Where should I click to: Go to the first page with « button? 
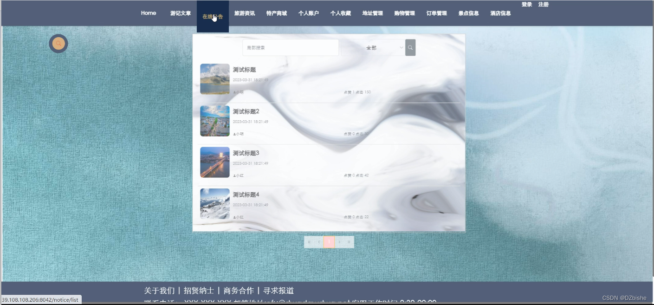click(x=309, y=242)
